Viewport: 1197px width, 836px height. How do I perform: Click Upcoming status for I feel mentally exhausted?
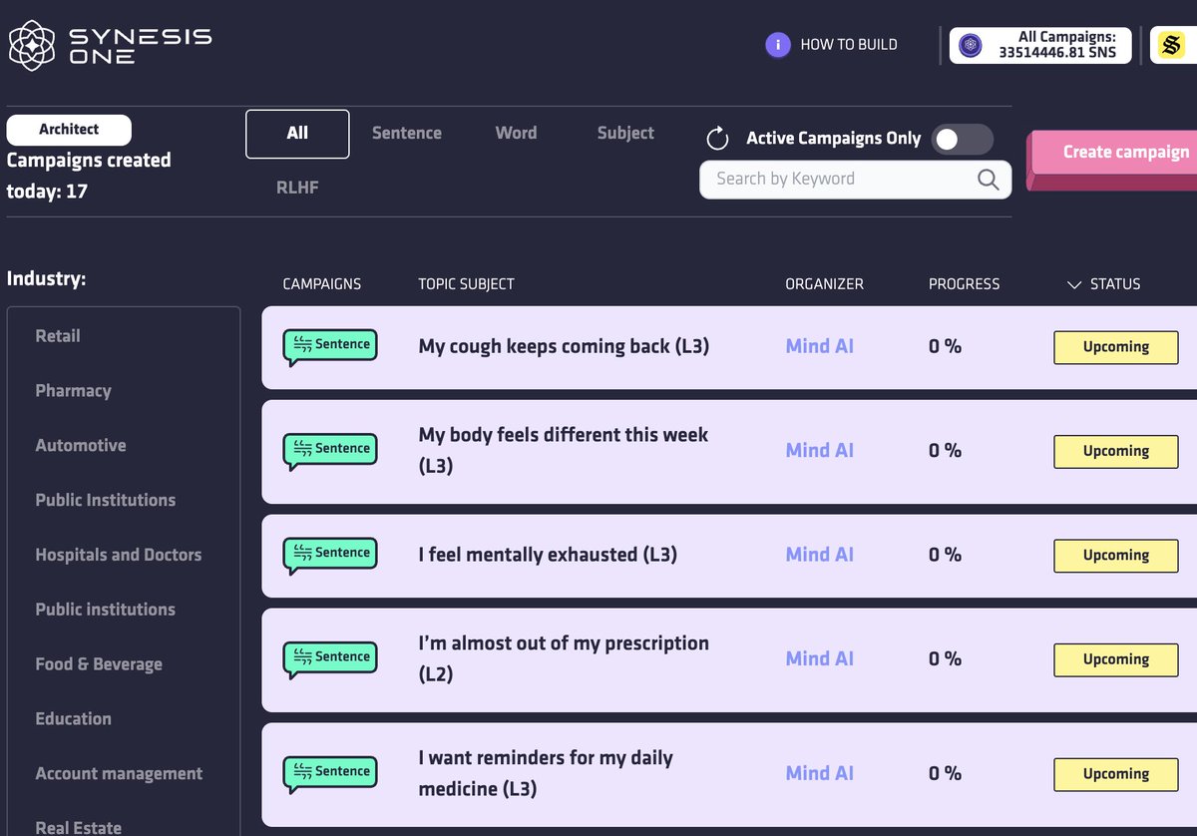tap(1115, 556)
